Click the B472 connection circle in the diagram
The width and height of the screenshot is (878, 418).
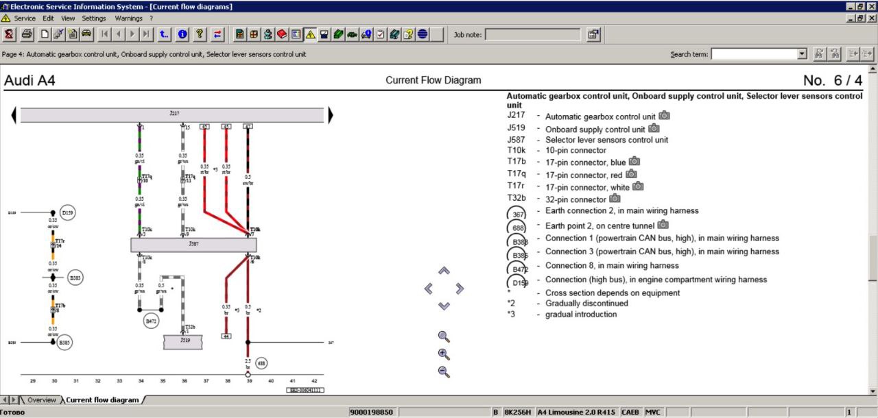pyautogui.click(x=152, y=319)
